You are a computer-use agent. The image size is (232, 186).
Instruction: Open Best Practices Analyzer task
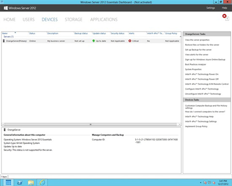[196, 65]
